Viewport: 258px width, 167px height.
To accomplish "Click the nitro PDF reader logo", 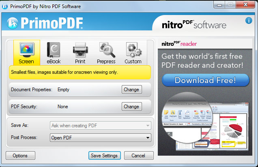I will [x=179, y=44].
